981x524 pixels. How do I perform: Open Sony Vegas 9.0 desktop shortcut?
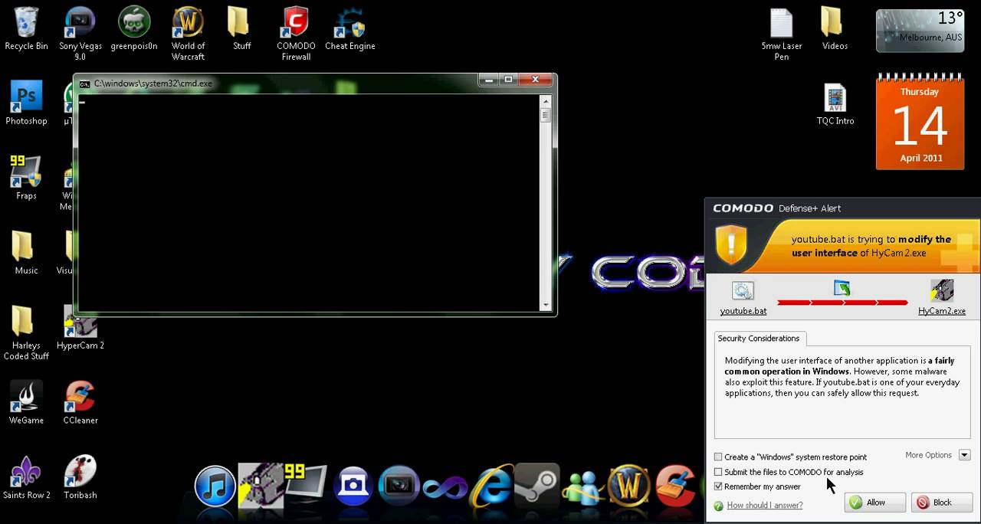pos(80,33)
